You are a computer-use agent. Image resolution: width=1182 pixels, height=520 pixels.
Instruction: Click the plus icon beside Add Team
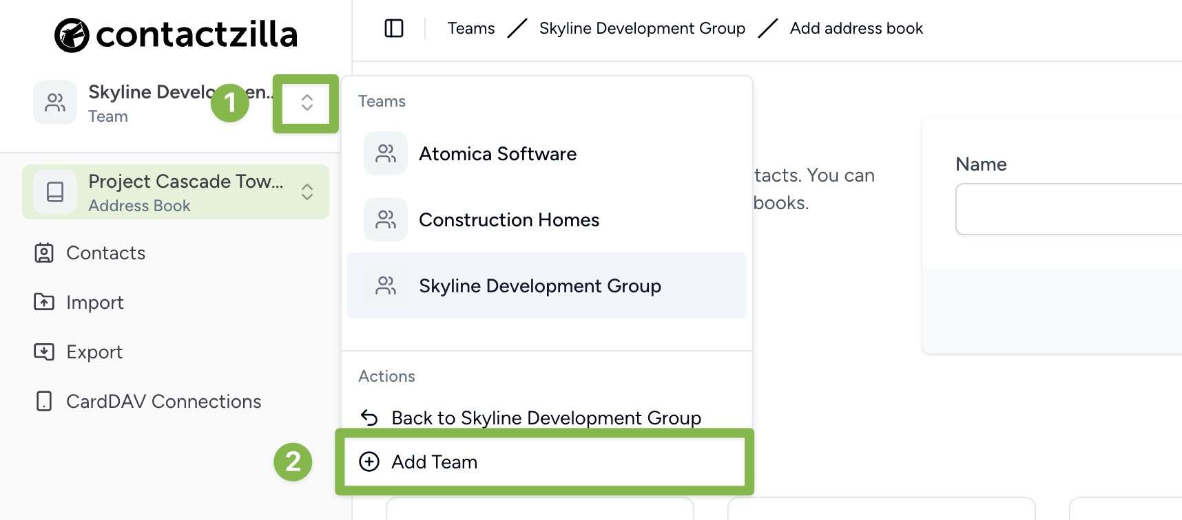pyautogui.click(x=369, y=462)
